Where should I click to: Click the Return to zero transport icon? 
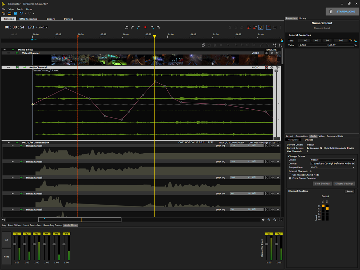[127, 27]
